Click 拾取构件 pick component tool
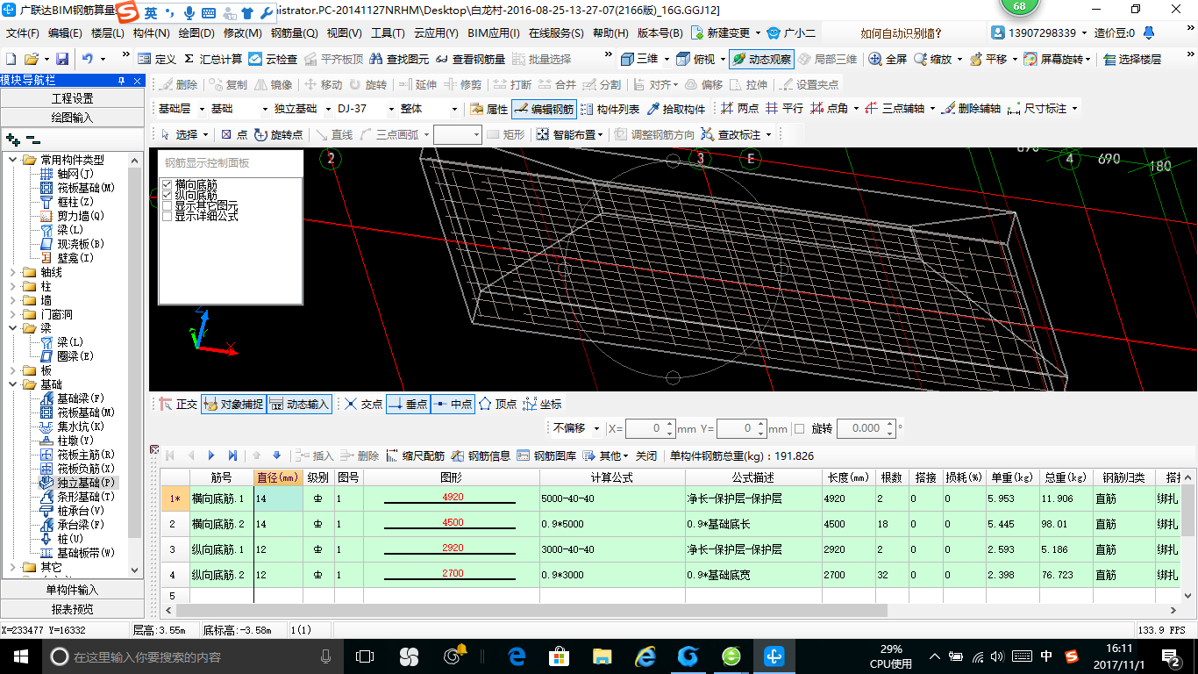The width and height of the screenshot is (1198, 674). pyautogui.click(x=676, y=109)
